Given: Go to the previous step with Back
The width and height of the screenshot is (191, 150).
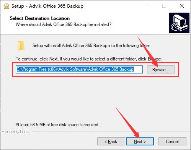Looking at the screenshot, I should (x=111, y=142).
